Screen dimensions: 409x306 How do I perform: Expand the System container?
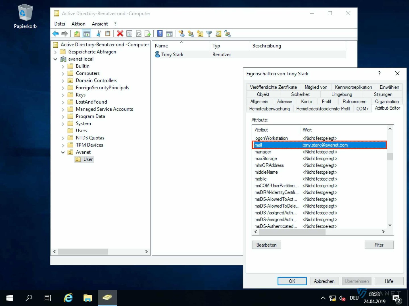(x=63, y=124)
